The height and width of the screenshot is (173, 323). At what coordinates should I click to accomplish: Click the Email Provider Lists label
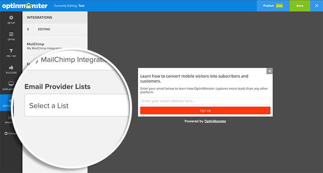click(57, 87)
